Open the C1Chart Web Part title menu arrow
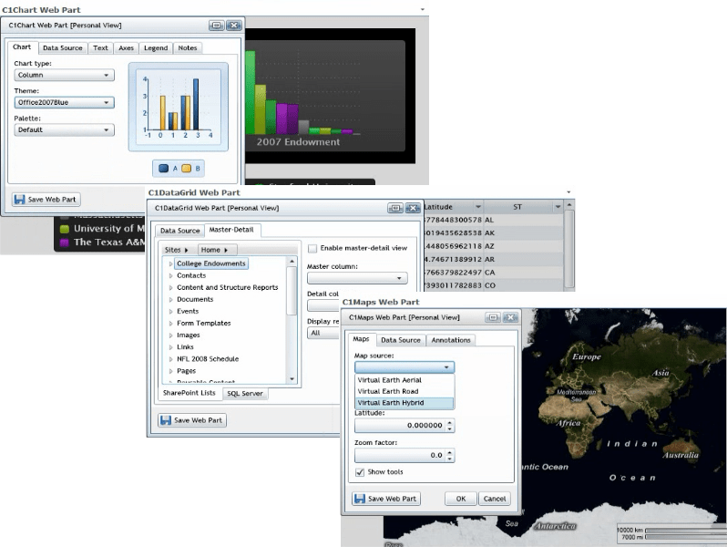 423,9
